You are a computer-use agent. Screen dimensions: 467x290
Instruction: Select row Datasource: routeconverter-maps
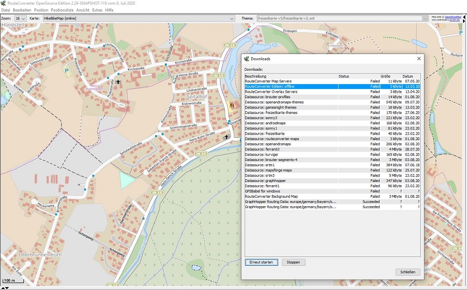[333, 139]
